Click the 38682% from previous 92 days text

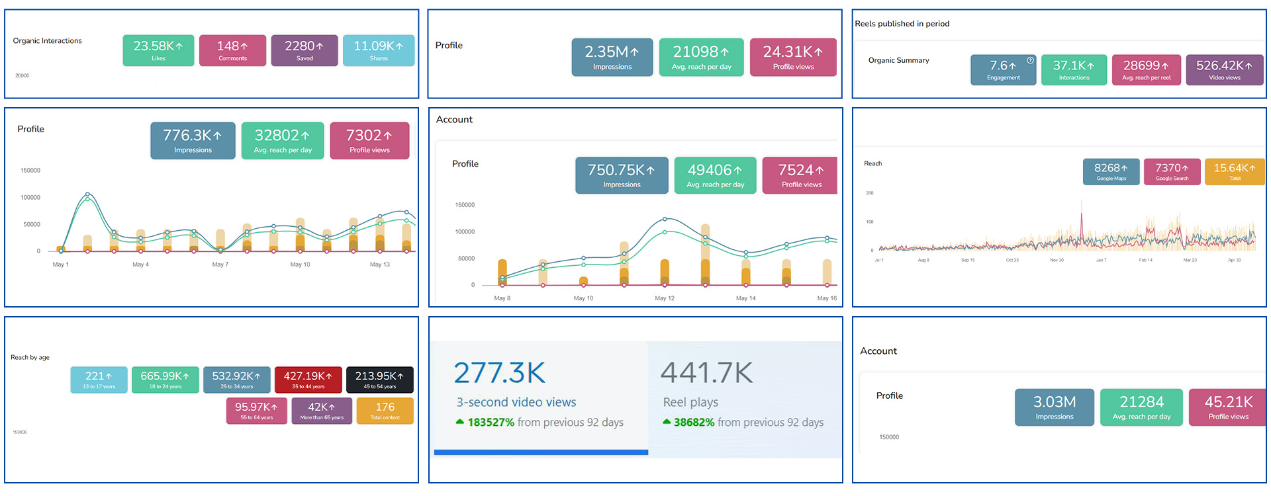743,422
